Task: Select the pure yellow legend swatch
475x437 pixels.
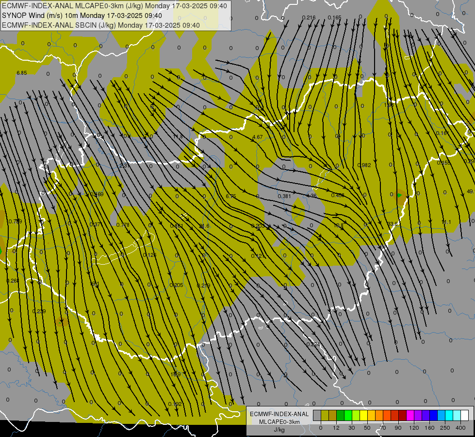Action: [x=364, y=415]
